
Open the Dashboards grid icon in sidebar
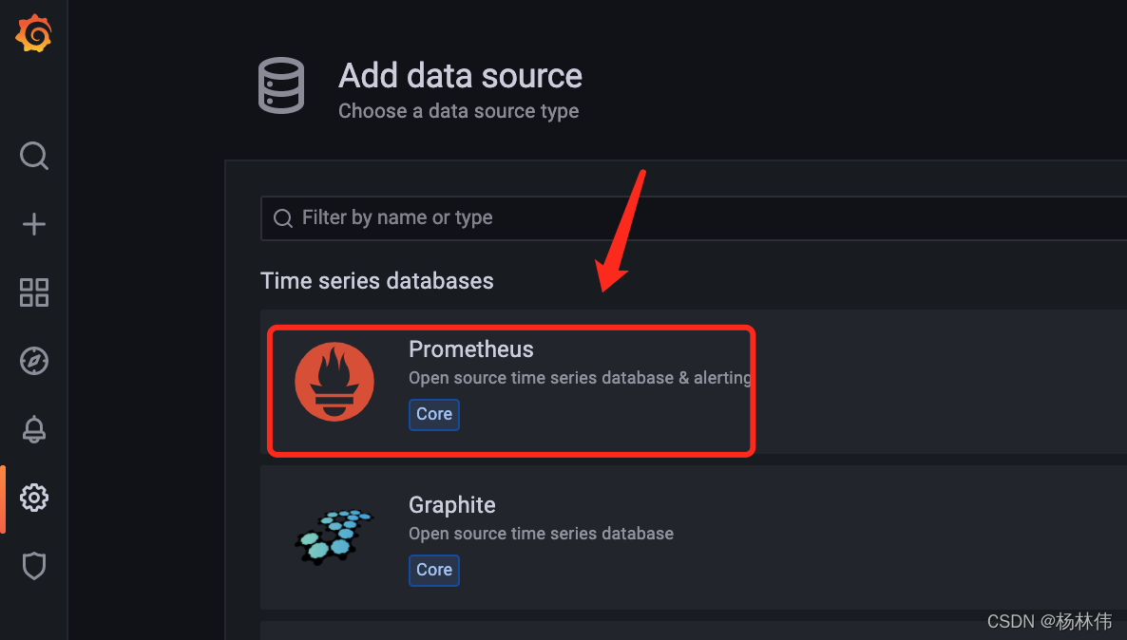pyautogui.click(x=34, y=292)
